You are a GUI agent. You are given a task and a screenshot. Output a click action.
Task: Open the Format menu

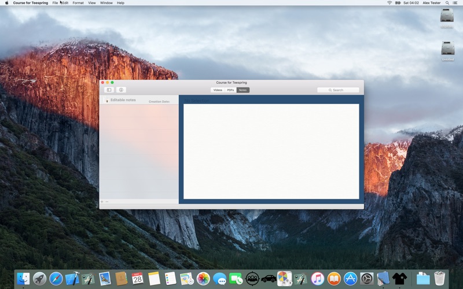click(x=78, y=3)
